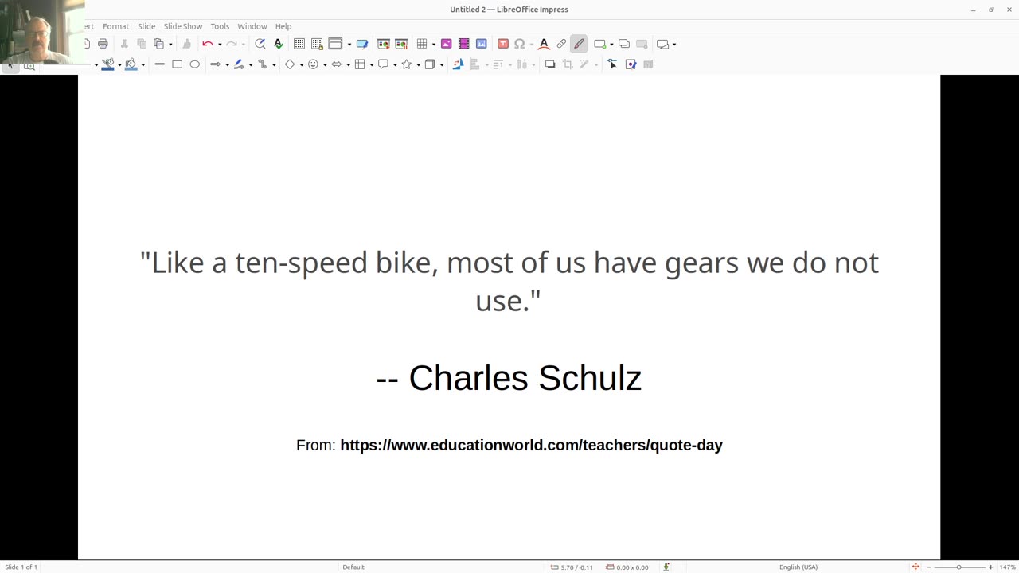This screenshot has width=1019, height=573.
Task: Run spelling check icon
Action: (278, 44)
